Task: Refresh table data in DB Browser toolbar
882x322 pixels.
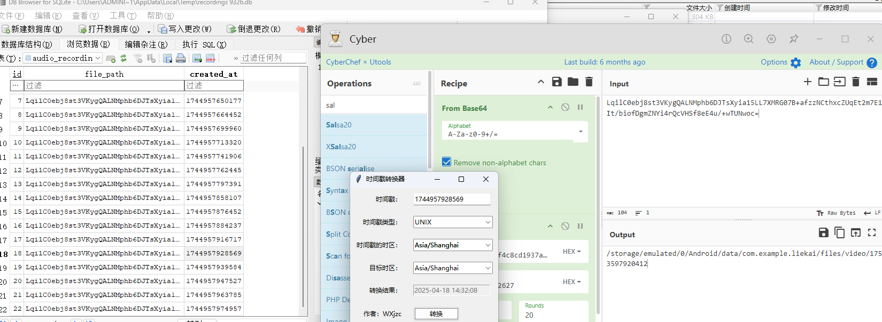Action: [x=123, y=58]
